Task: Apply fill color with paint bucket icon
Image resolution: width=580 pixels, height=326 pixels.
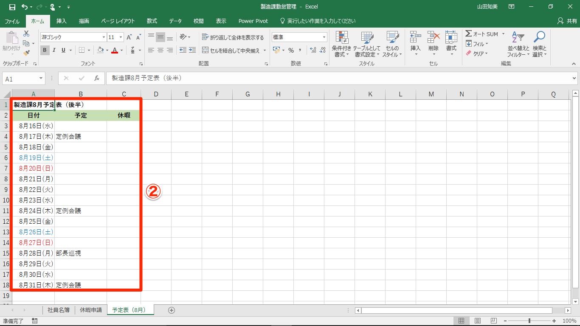Action: tap(100, 50)
